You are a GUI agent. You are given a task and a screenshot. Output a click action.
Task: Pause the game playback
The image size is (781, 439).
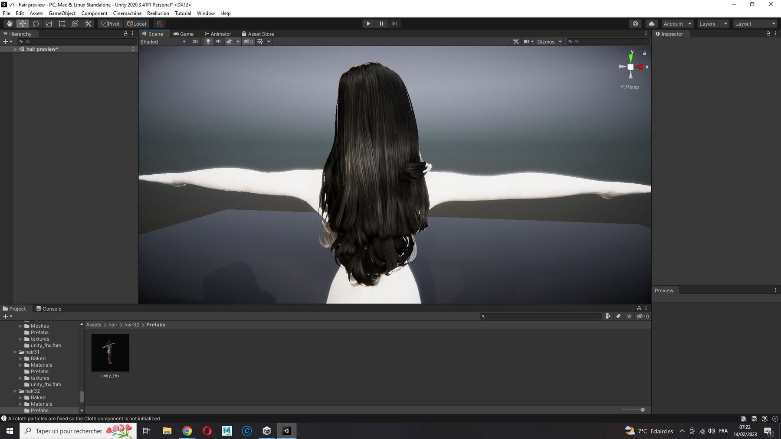[381, 24]
